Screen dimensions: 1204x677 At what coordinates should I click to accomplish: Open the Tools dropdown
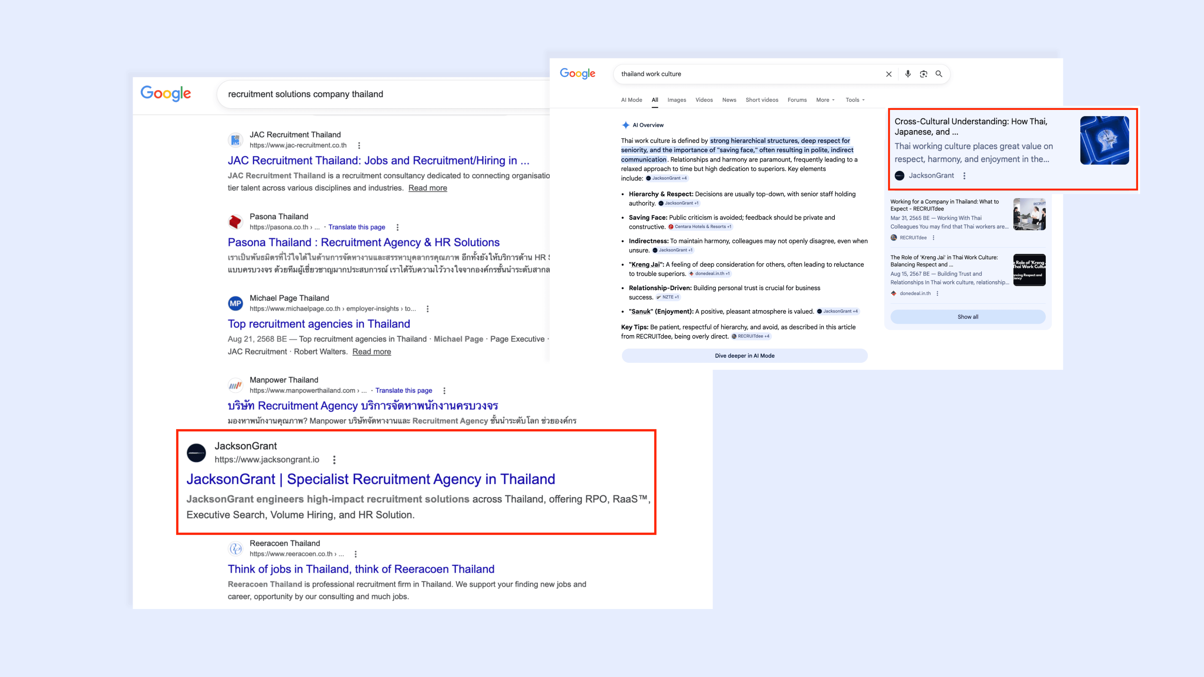point(854,100)
